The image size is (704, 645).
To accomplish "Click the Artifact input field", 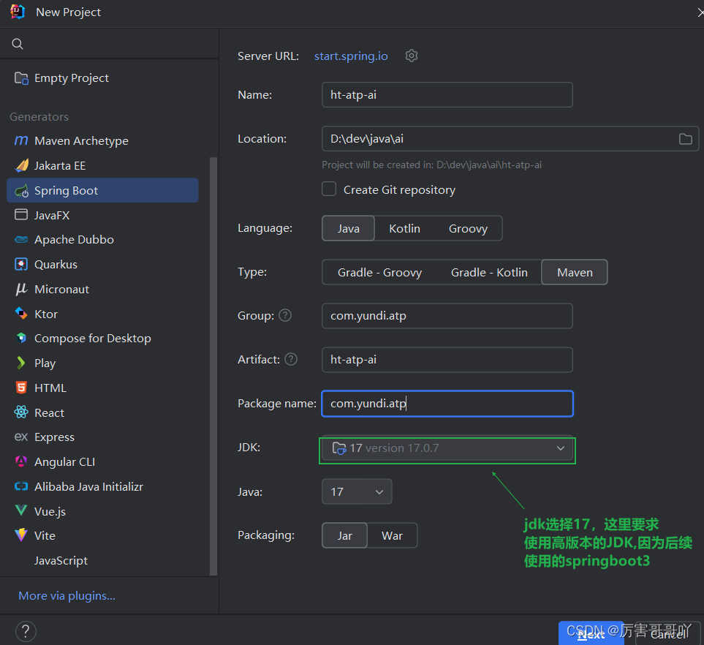I will click(447, 360).
